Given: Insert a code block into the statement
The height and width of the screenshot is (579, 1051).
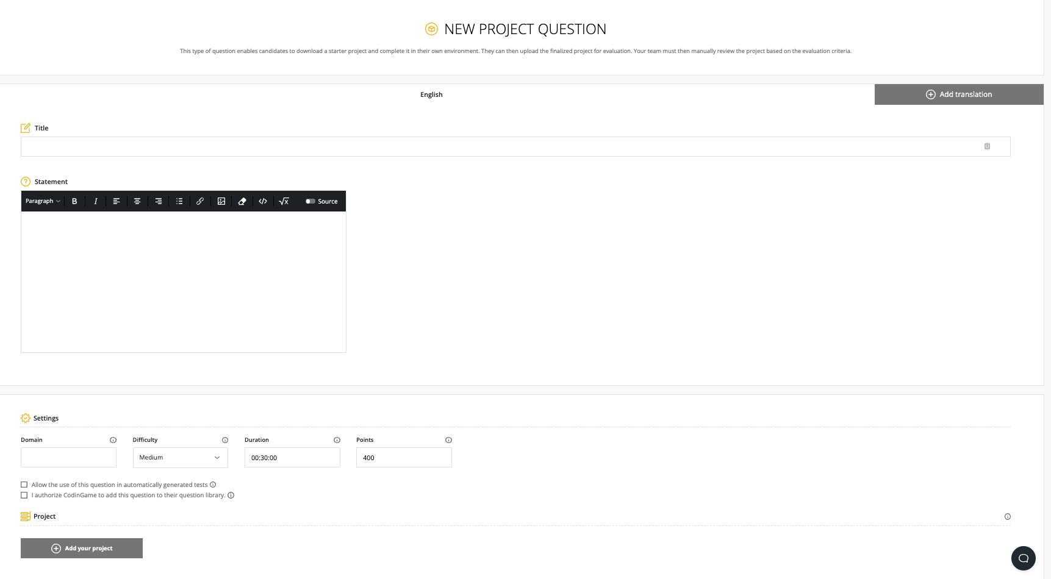Looking at the screenshot, I should [x=262, y=201].
